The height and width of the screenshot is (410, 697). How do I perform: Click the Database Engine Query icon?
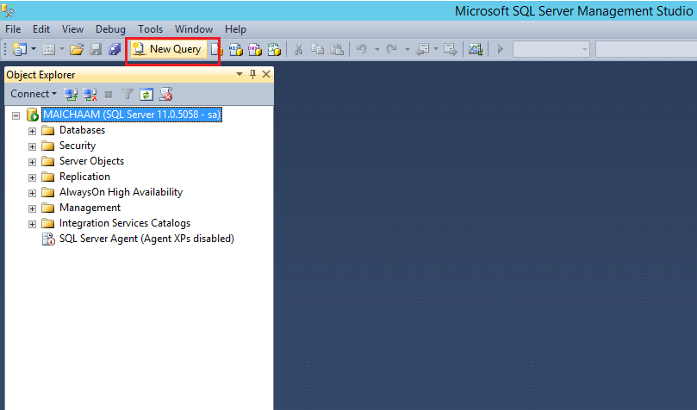click(216, 49)
